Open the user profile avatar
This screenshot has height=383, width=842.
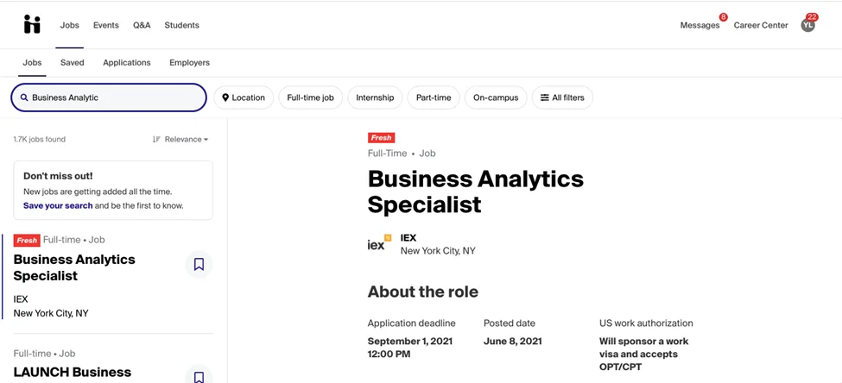(807, 25)
